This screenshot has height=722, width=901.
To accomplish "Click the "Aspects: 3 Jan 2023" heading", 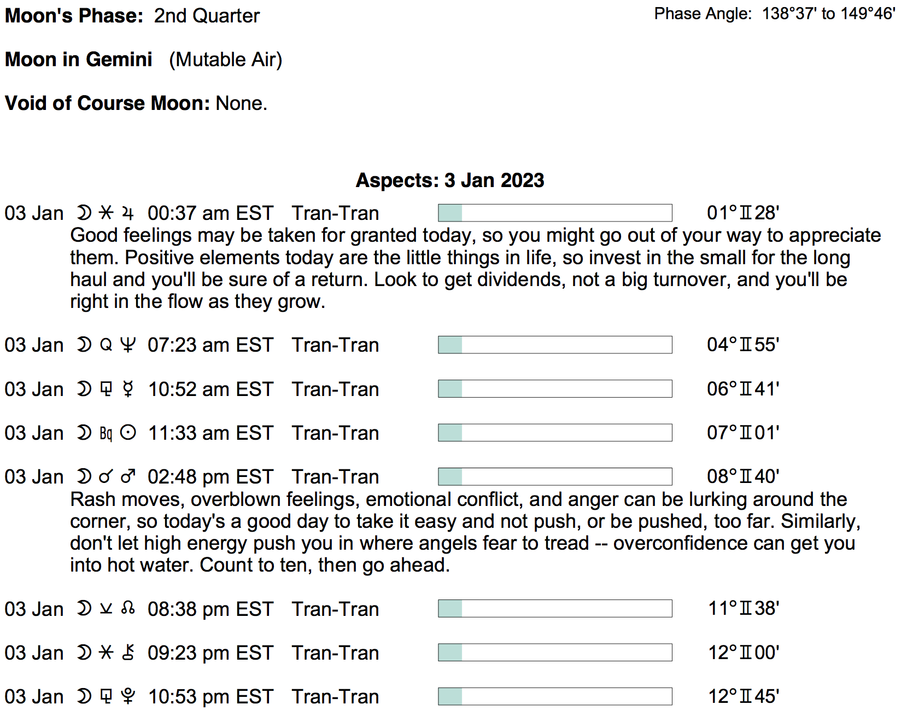I will click(x=450, y=180).
